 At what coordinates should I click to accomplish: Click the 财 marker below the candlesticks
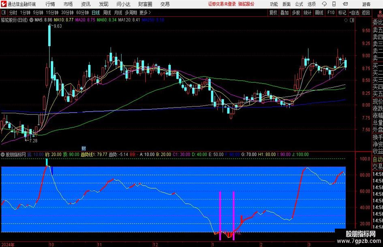click(83, 148)
